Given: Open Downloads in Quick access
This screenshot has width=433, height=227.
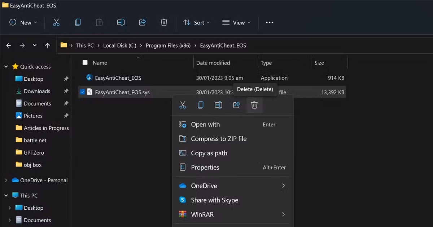Looking at the screenshot, I should coord(37,91).
